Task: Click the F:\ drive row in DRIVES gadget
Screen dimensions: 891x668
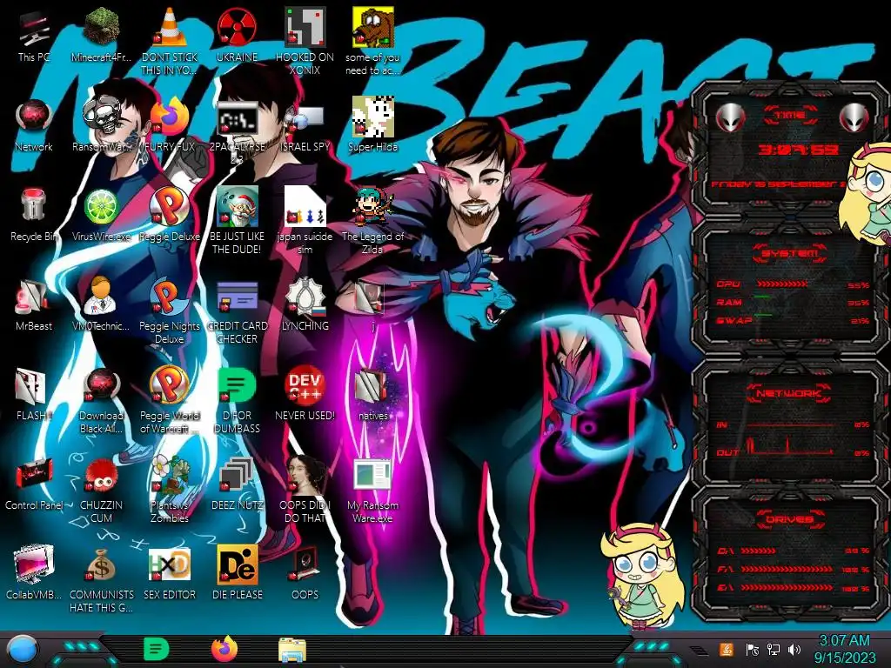Action: pyautogui.click(x=792, y=569)
